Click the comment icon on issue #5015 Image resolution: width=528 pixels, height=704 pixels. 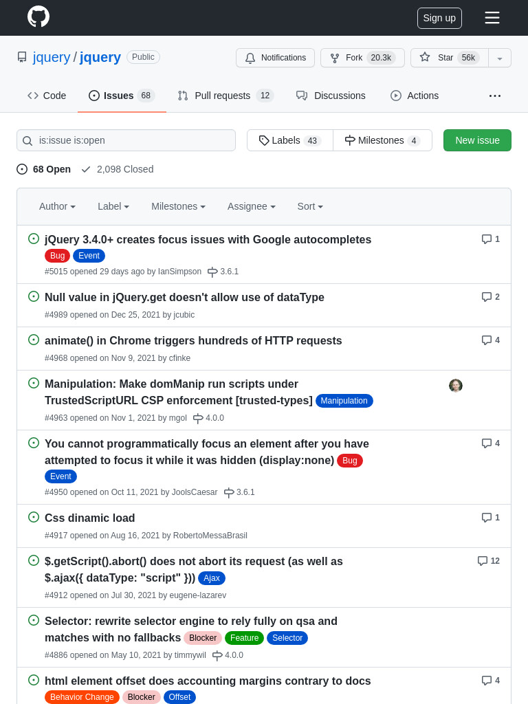coord(486,239)
